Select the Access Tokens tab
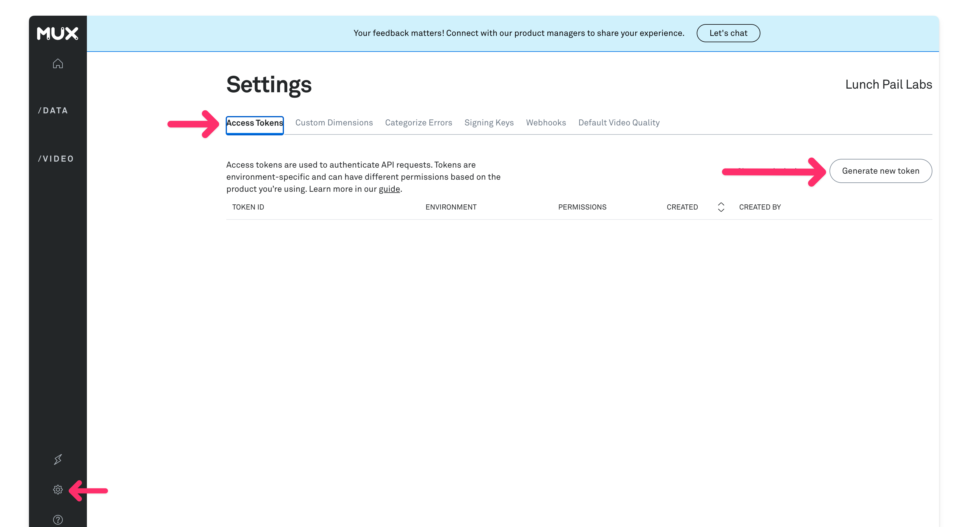The image size is (968, 527). point(254,123)
